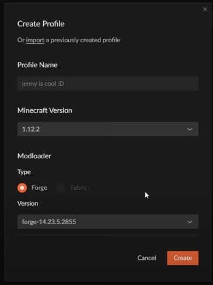Click the 'jenny is cool :D' placeholder text
Screen dimensions: 213x285
coord(43,84)
